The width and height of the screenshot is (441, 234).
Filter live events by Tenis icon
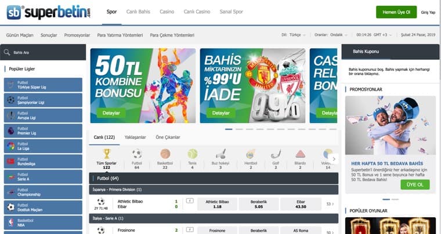193,154
